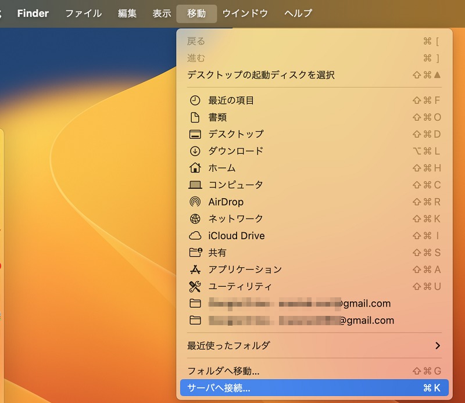Click the clock icon beside 最近の項目

click(195, 100)
